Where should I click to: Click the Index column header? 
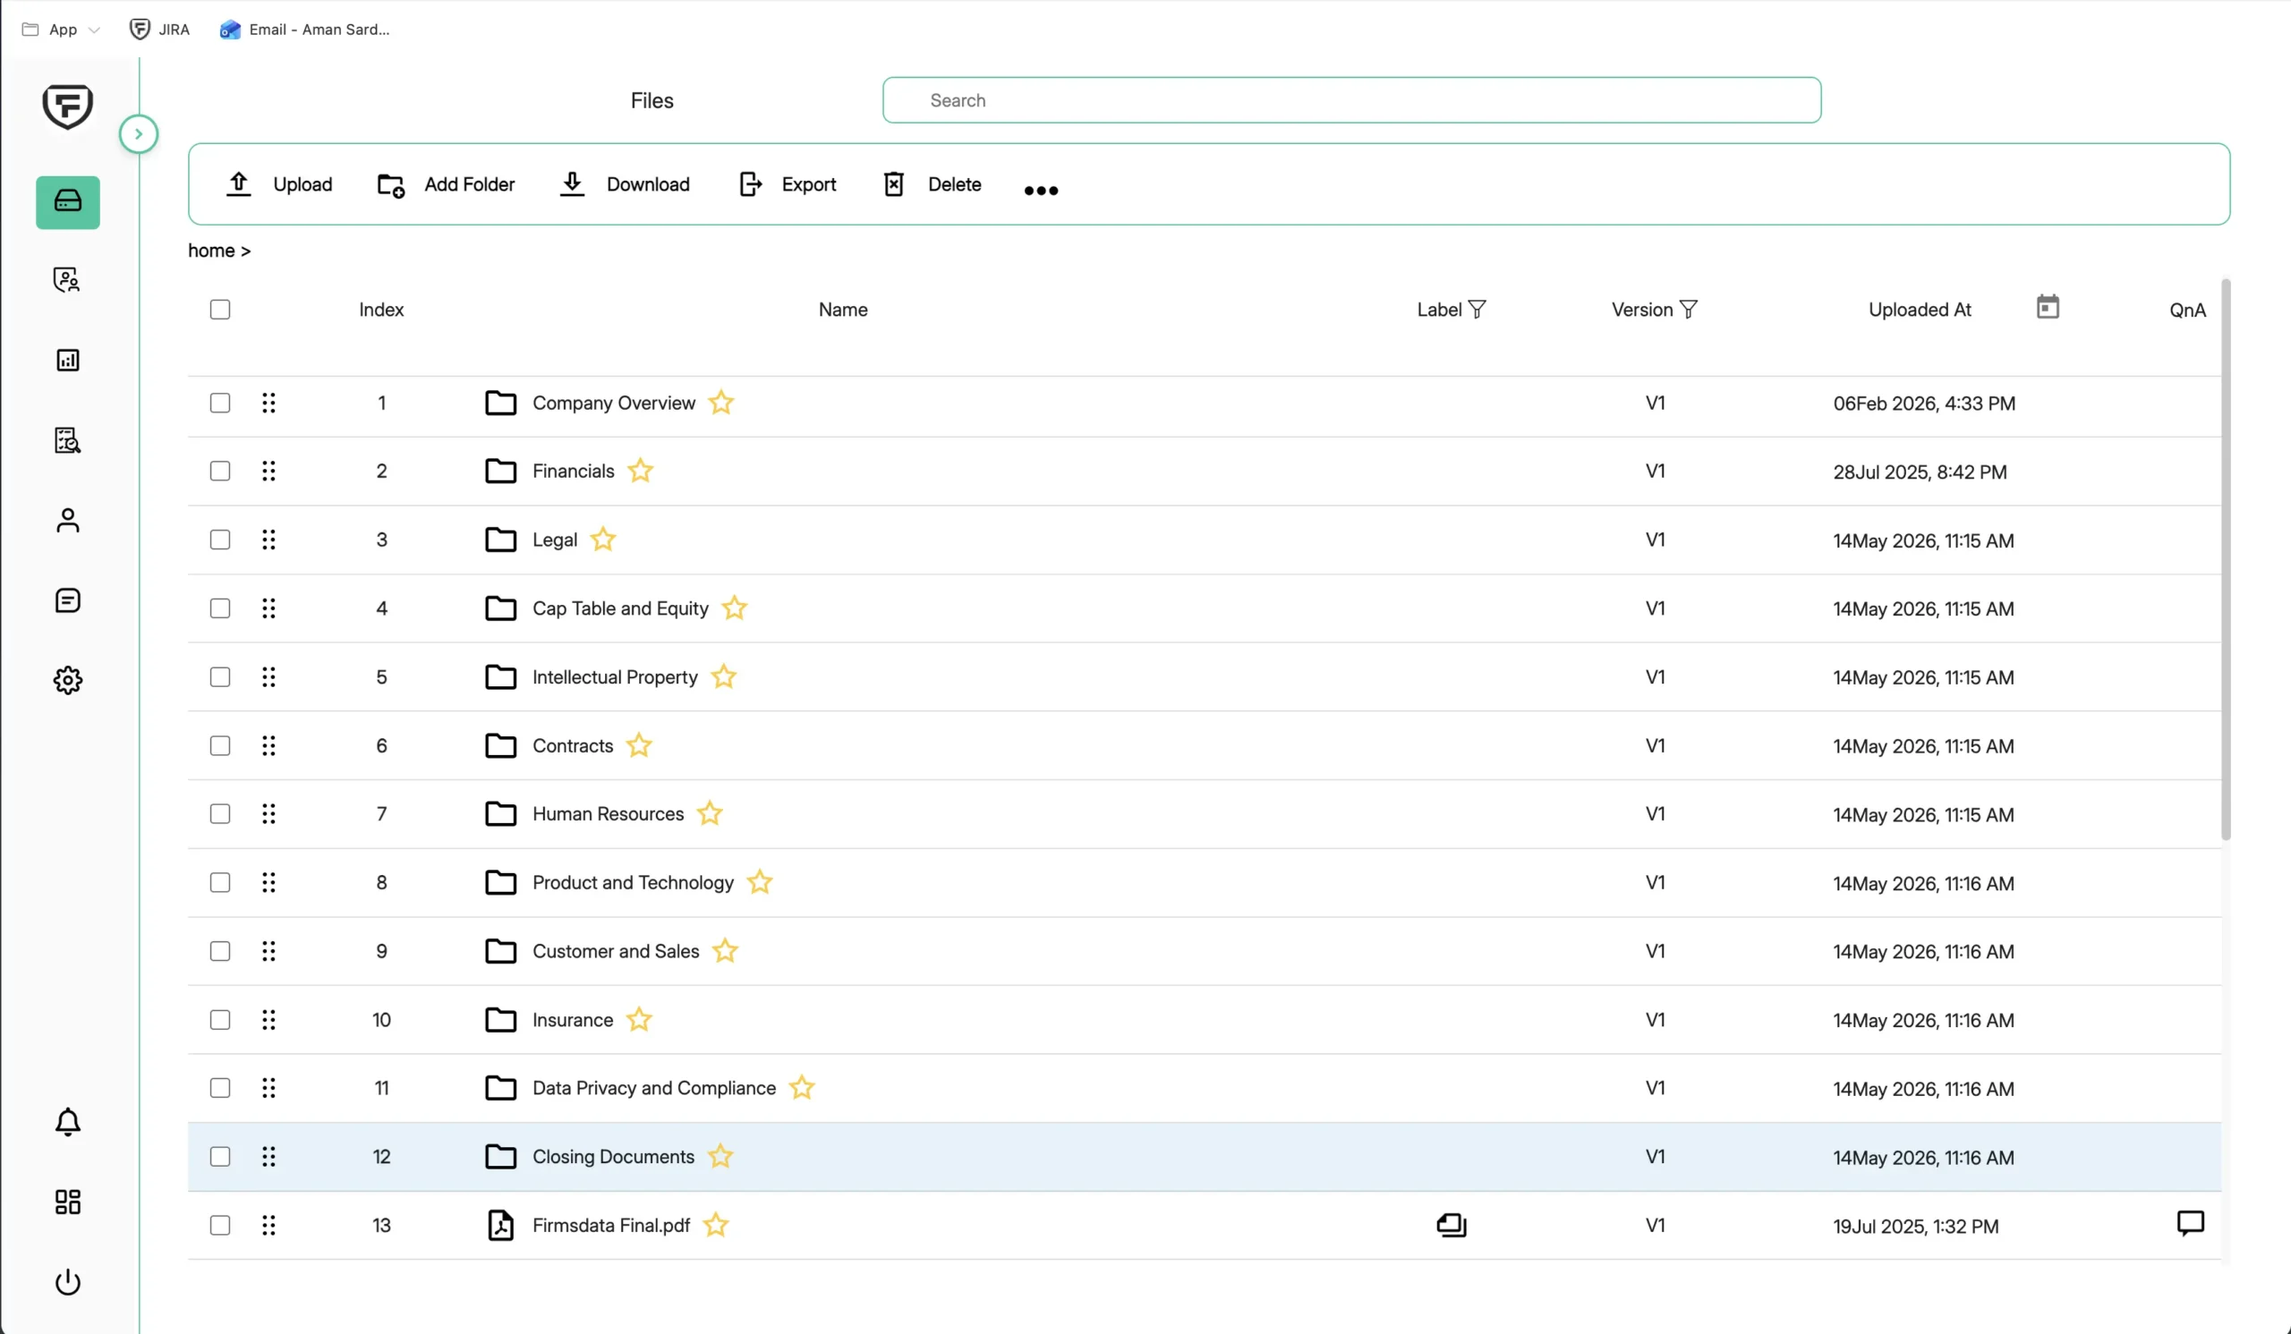[x=381, y=310]
